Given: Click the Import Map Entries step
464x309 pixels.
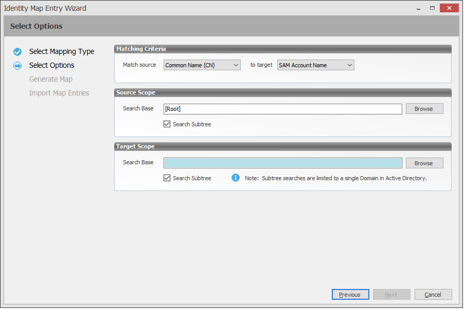Looking at the screenshot, I should click(59, 93).
